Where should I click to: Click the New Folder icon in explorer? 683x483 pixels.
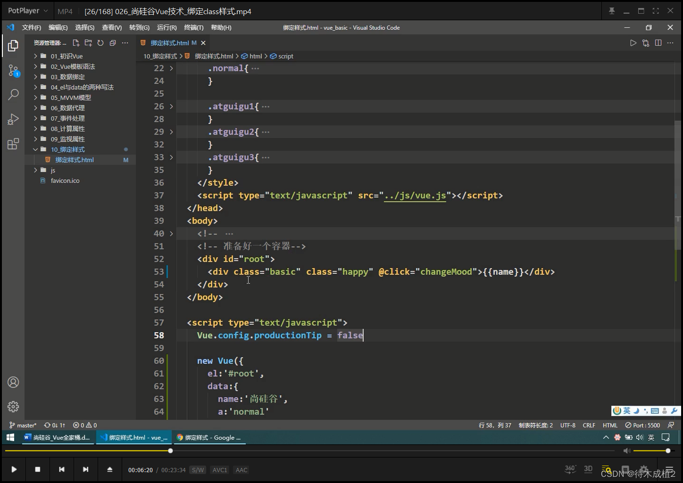coord(88,43)
